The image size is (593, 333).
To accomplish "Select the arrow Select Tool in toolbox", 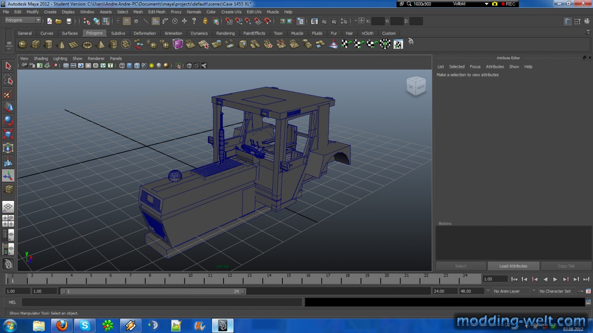I will click(x=8, y=66).
